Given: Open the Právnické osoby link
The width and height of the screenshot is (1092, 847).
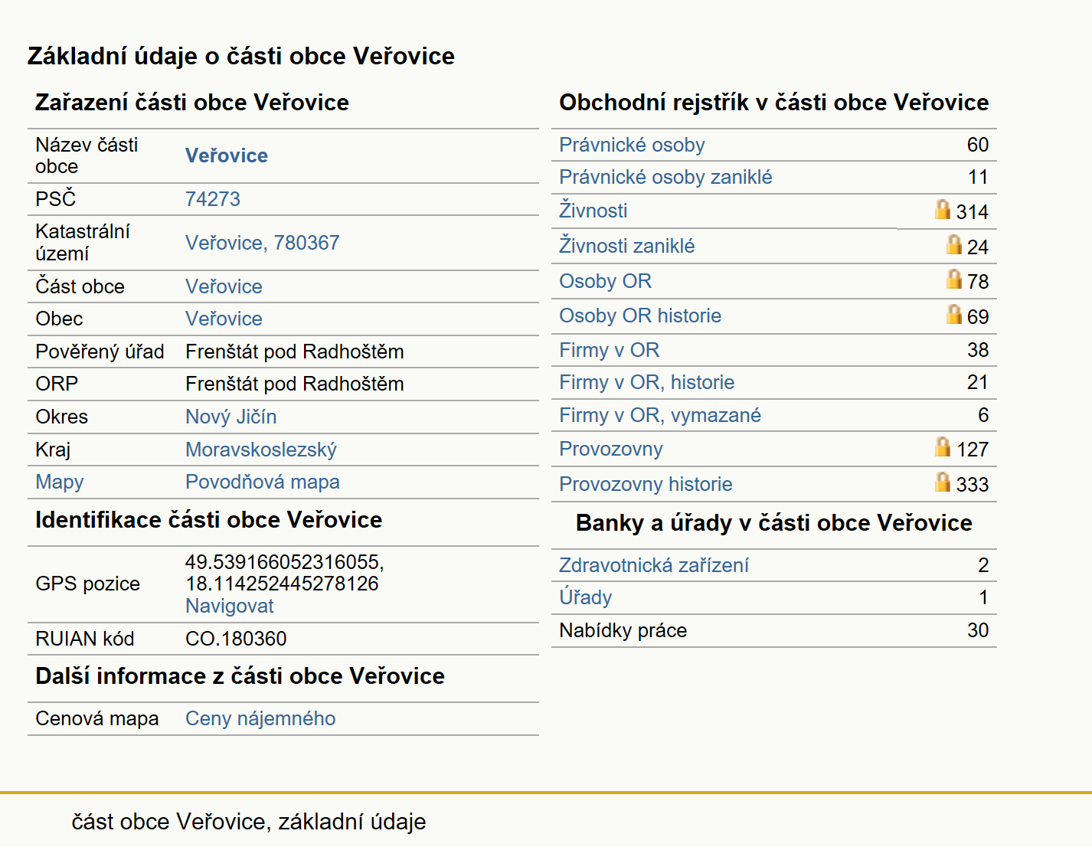Looking at the screenshot, I should [x=632, y=145].
